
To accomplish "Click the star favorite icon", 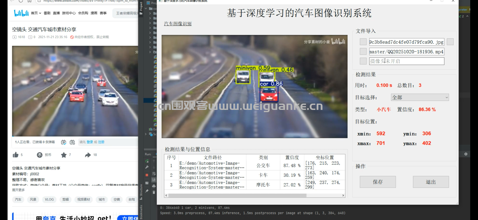I will [64, 155].
